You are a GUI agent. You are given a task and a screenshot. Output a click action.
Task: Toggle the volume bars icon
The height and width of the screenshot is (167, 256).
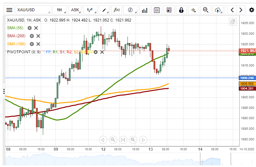(145, 10)
